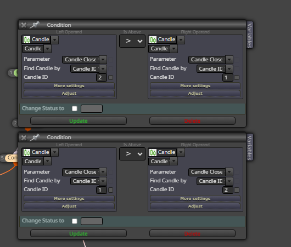291x247 pixels.
Task: Click upper panel right Candle ID value field
Action: [x=228, y=77]
